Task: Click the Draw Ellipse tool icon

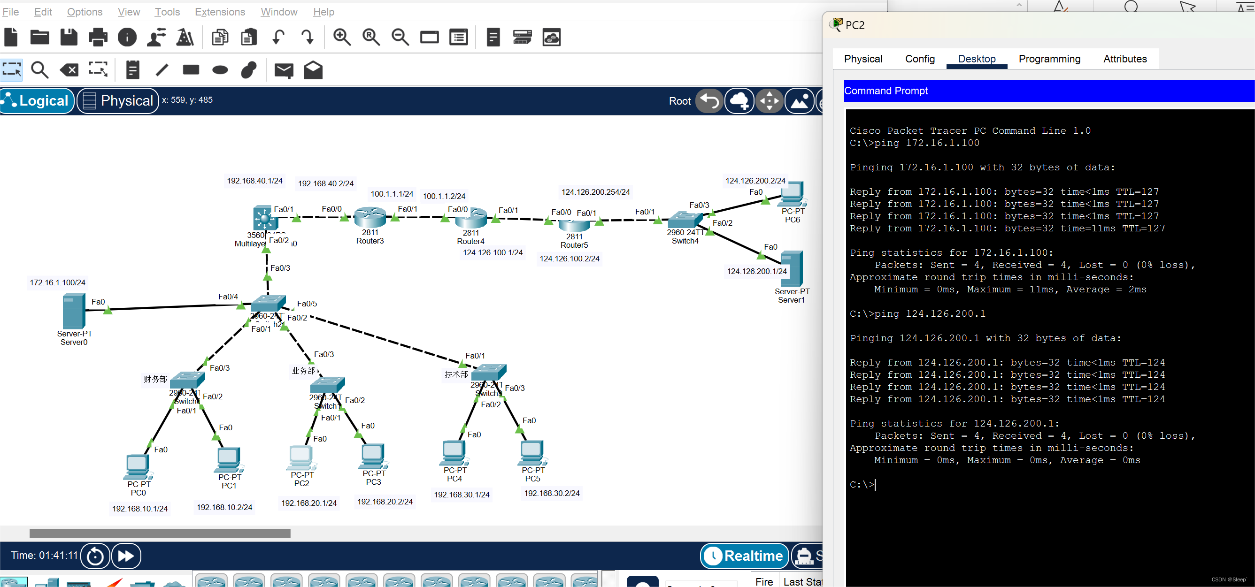Action: (220, 70)
